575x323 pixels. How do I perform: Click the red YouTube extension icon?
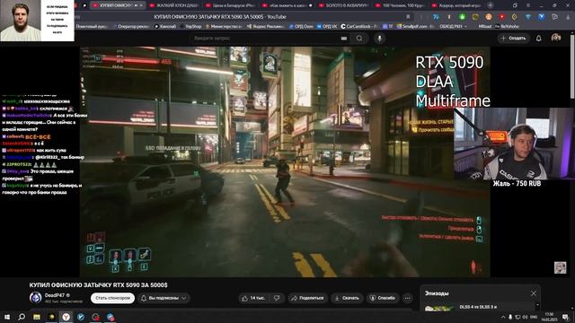pos(501,17)
